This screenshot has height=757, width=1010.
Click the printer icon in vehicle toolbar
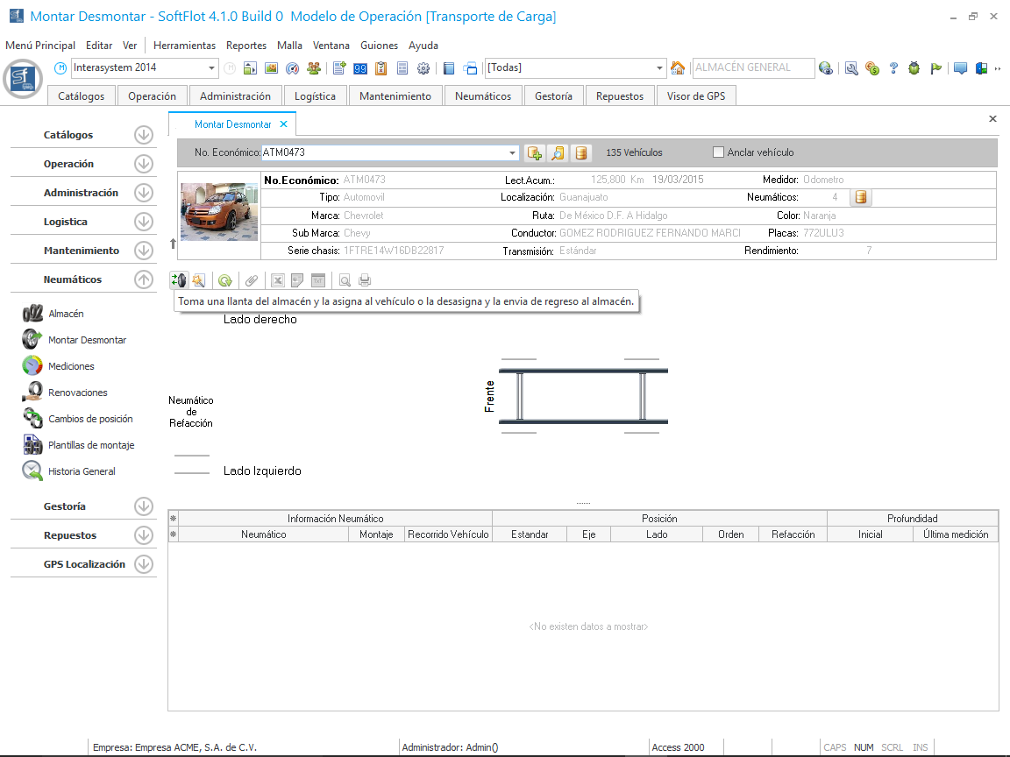pyautogui.click(x=365, y=280)
